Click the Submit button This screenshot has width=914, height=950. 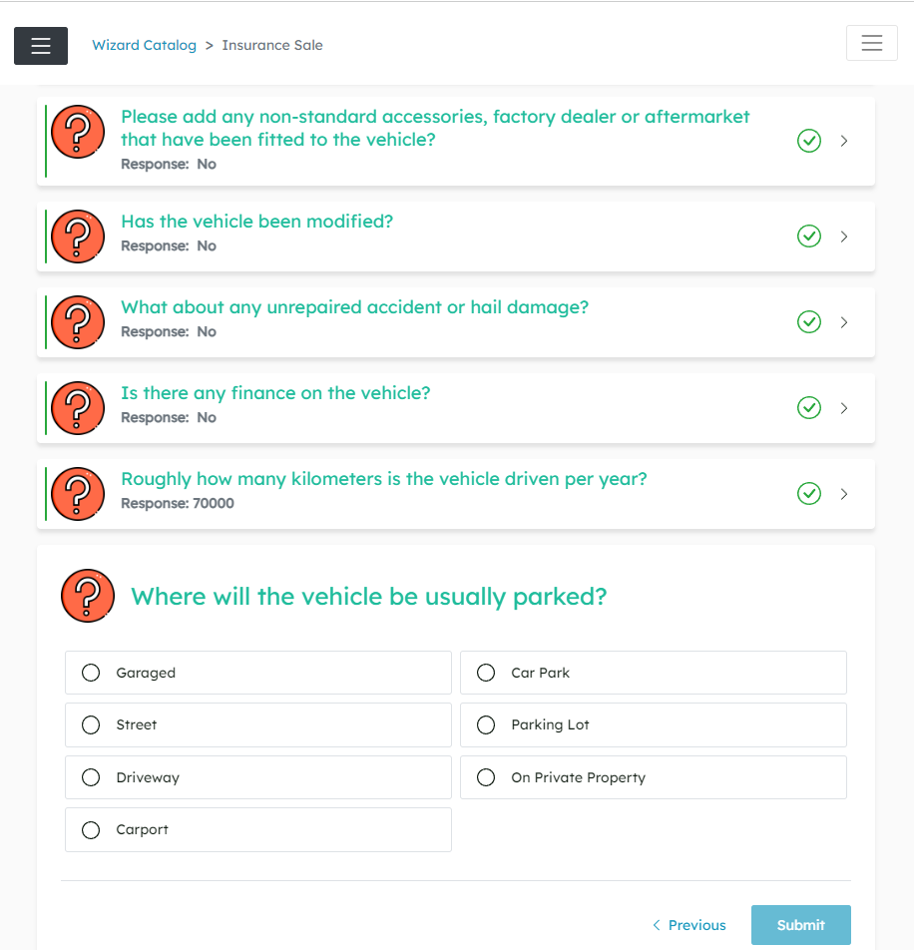[801, 924]
